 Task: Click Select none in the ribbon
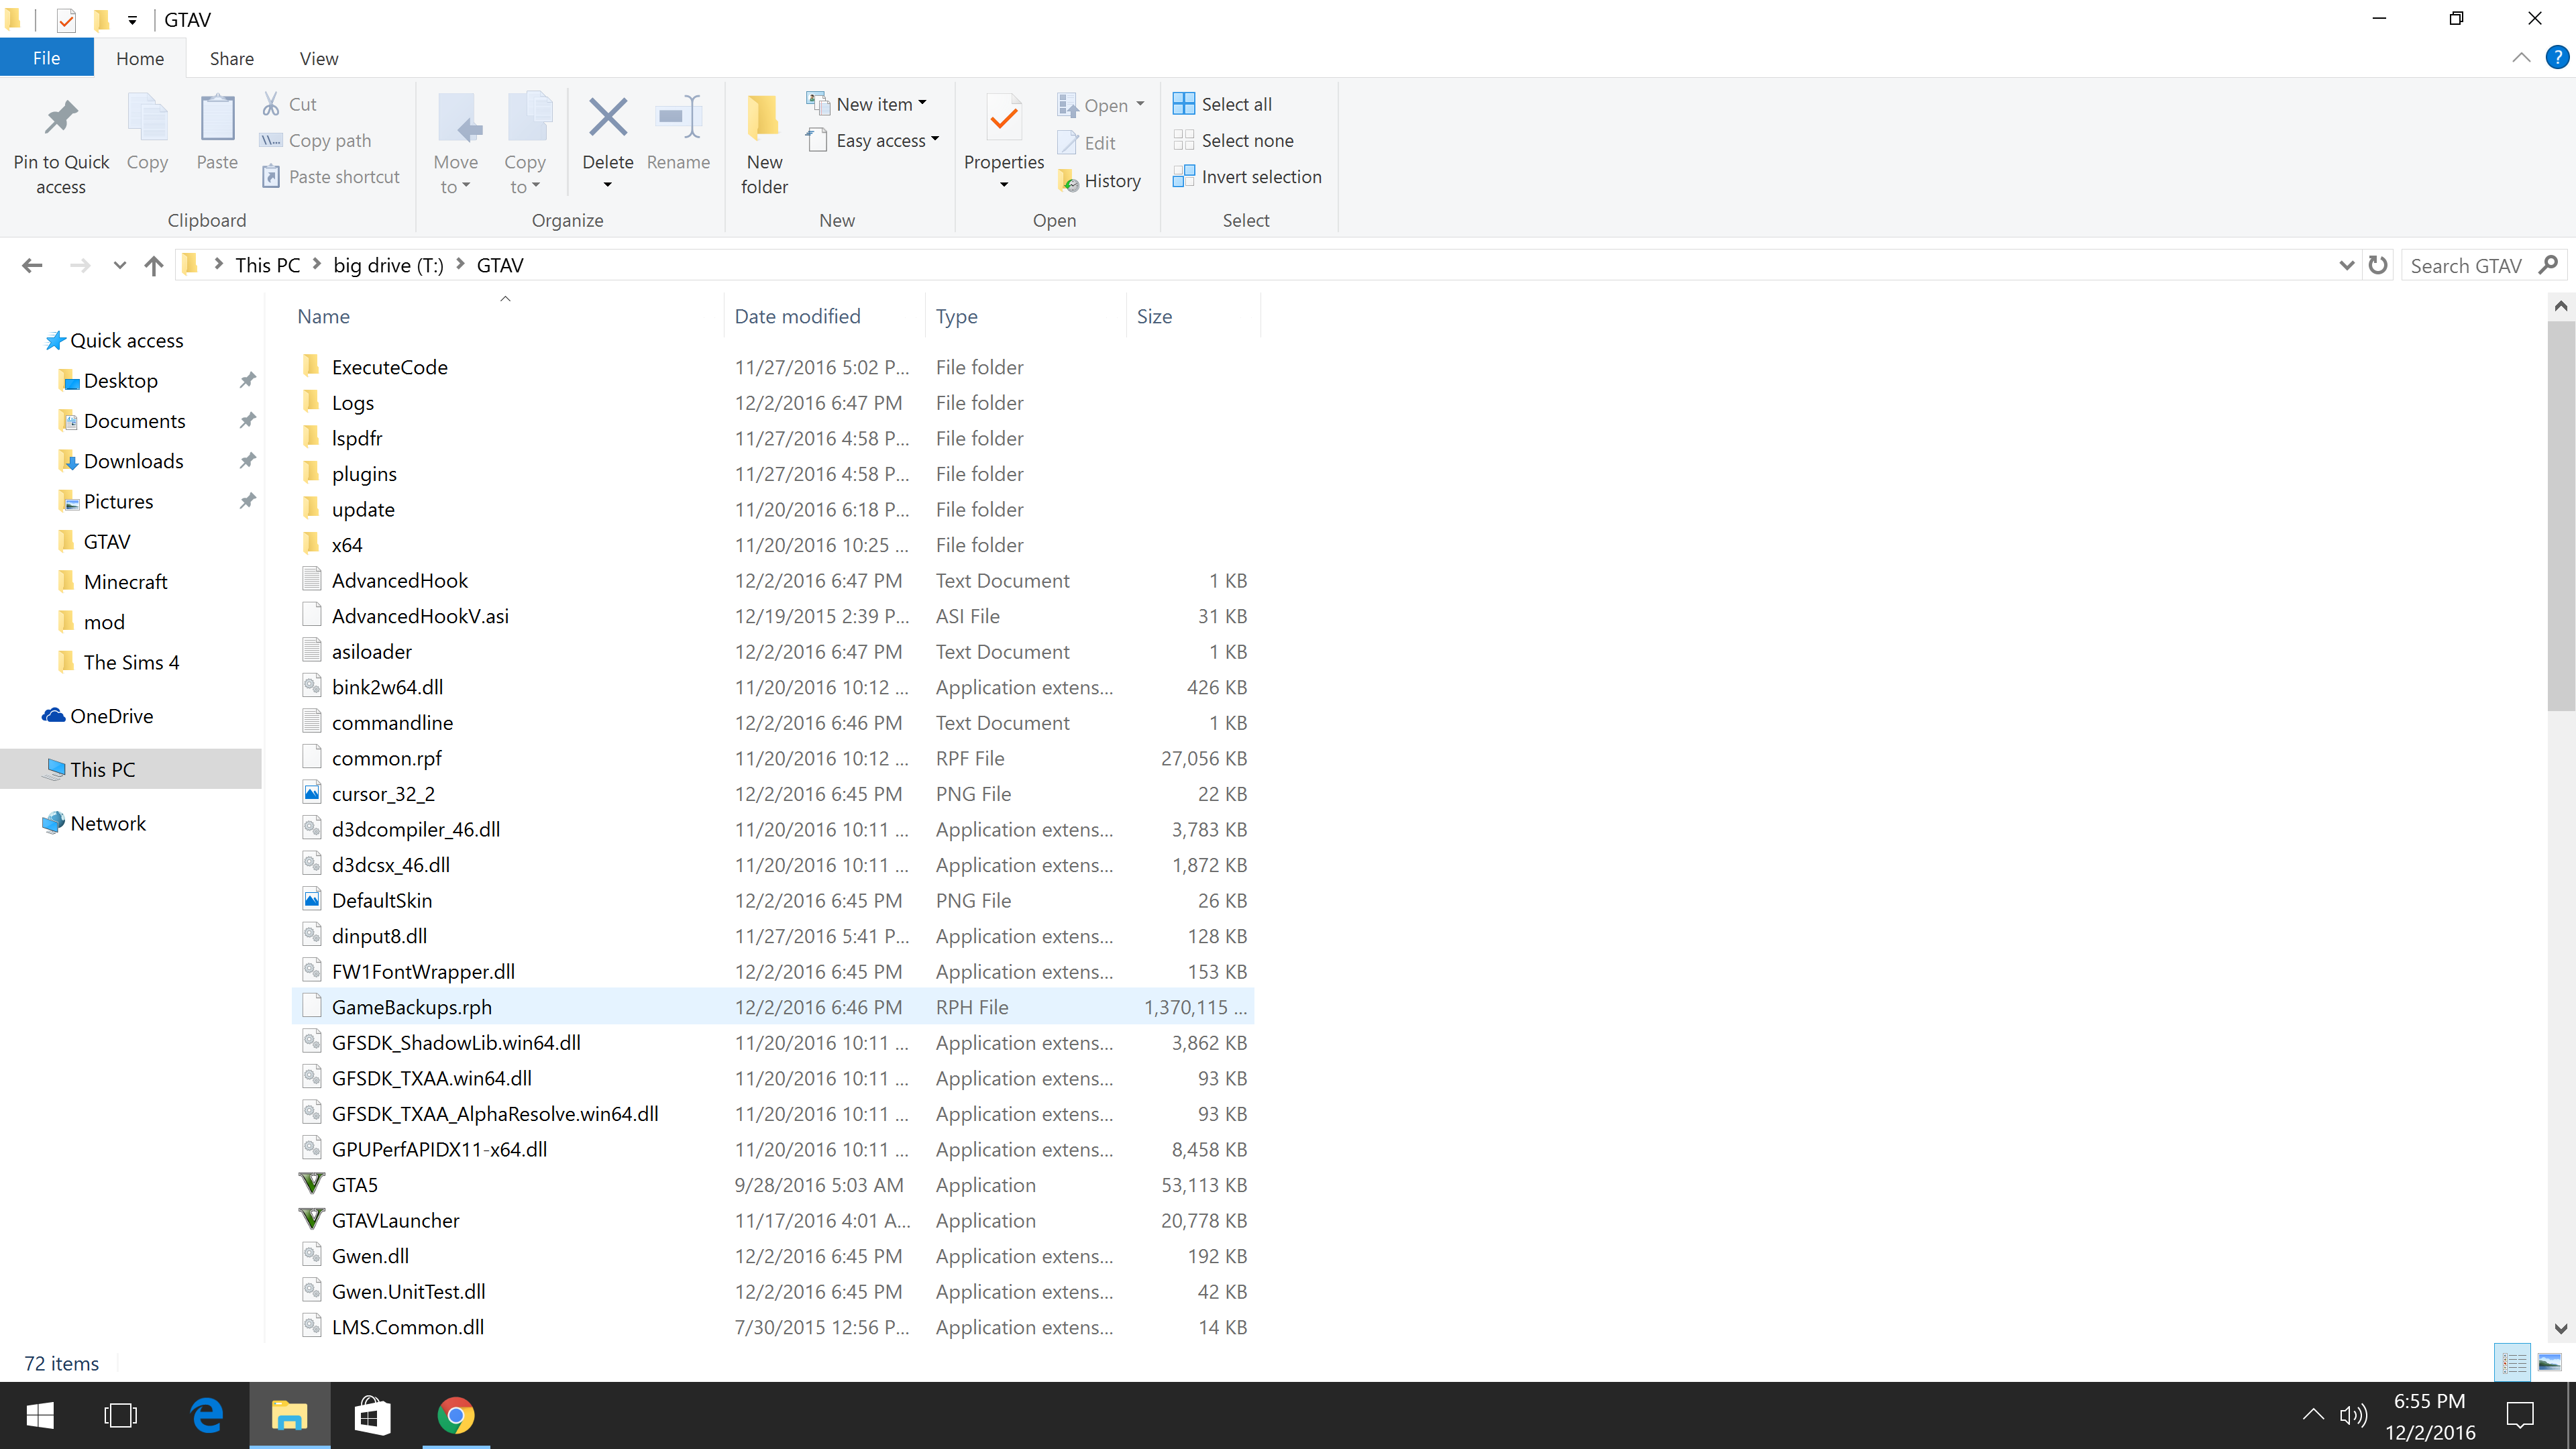(x=1246, y=141)
